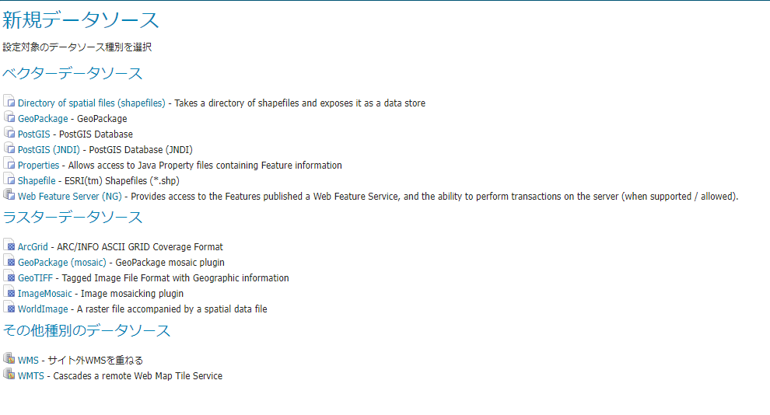Select the GeoPackage vector data source link
This screenshot has width=770, height=415.
pos(43,119)
